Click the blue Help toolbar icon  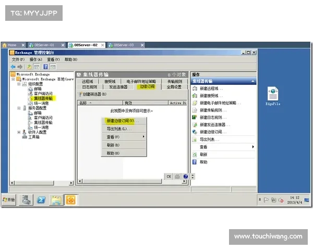click(x=45, y=67)
